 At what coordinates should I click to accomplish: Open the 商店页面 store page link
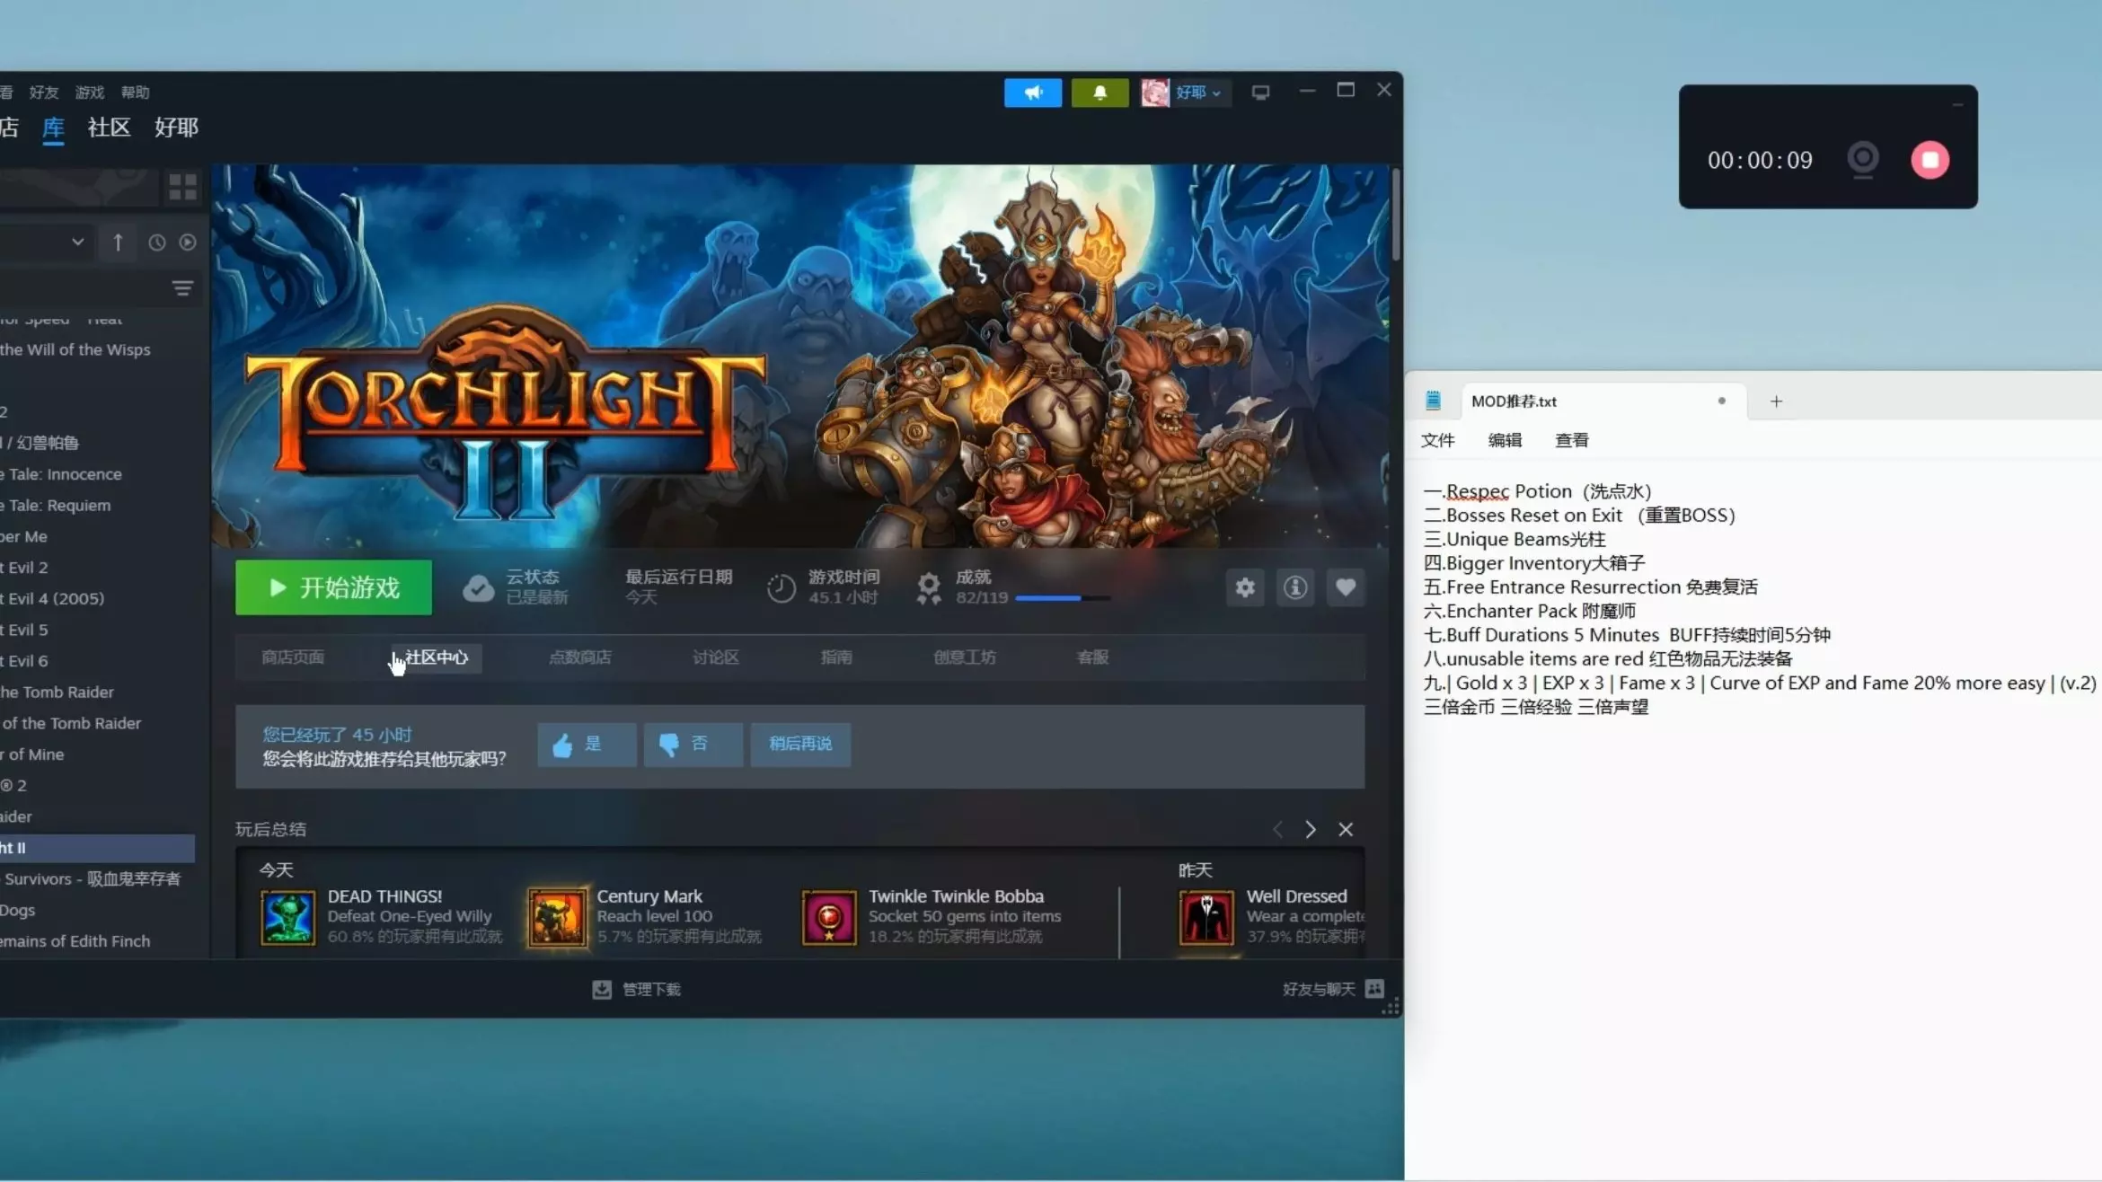click(293, 657)
